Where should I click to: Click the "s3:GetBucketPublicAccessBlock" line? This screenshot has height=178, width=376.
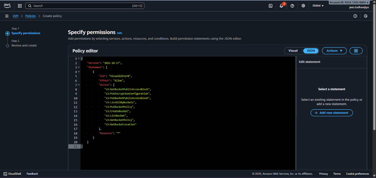[127, 89]
